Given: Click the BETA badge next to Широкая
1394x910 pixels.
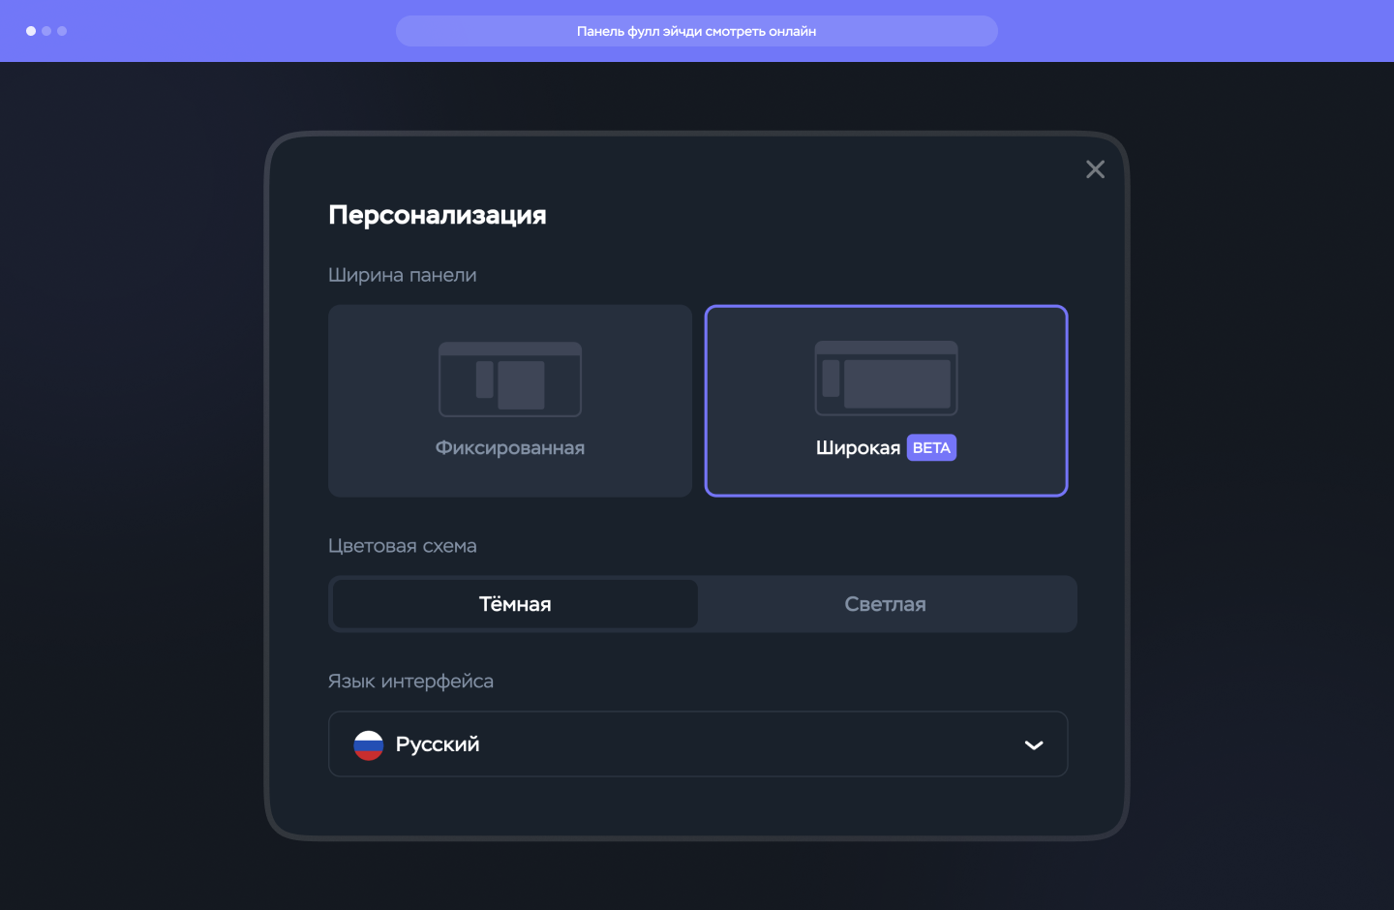Looking at the screenshot, I should (931, 447).
